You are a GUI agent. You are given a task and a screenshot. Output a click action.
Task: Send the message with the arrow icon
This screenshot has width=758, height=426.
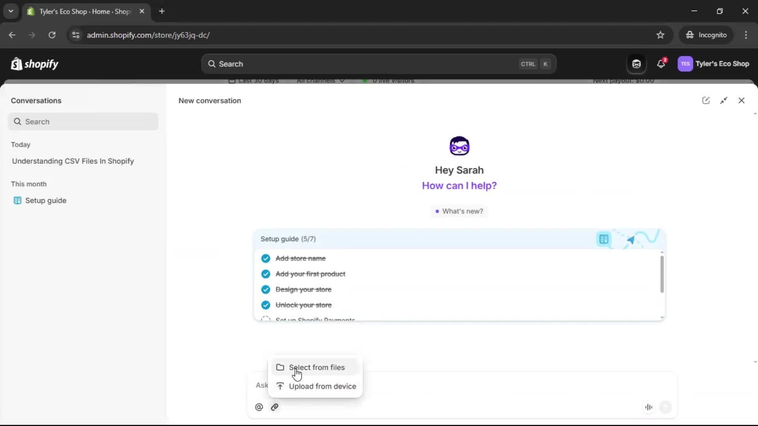point(666,407)
